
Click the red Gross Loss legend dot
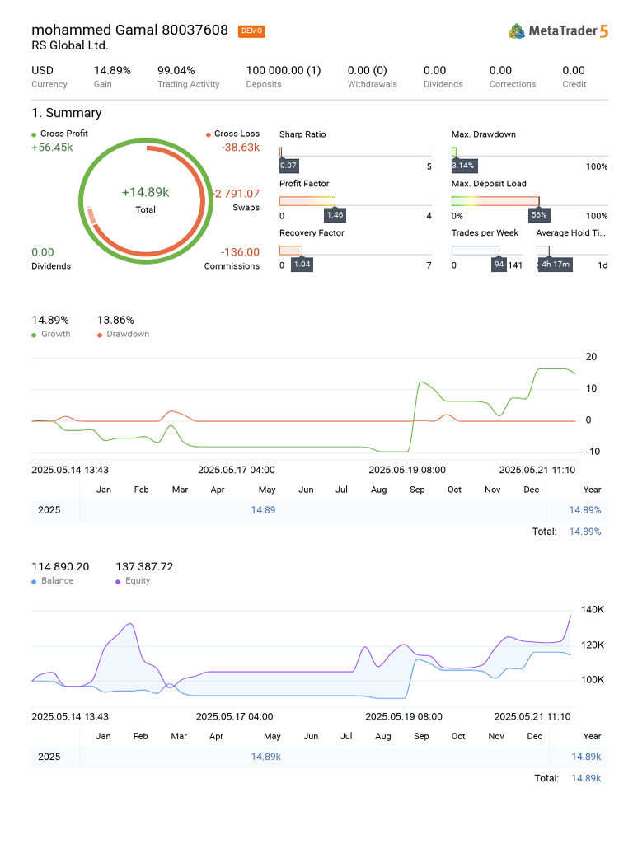[209, 134]
